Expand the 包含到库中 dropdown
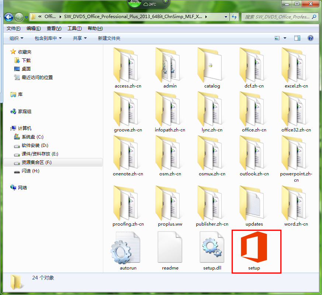Image resolution: width=322 pixels, height=295 pixels. click(48, 38)
